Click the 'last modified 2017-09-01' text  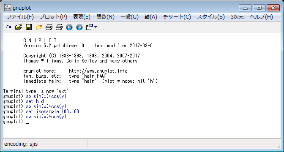(x=125, y=46)
